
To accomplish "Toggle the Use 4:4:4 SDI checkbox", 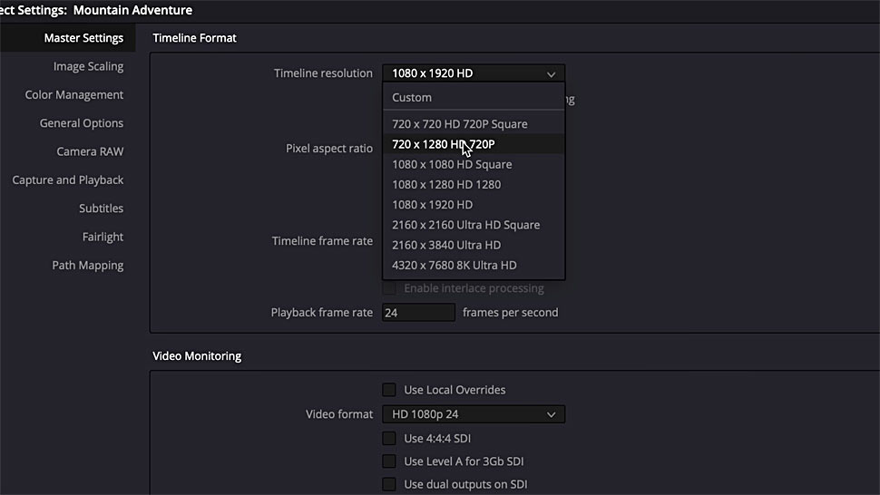I will point(389,439).
